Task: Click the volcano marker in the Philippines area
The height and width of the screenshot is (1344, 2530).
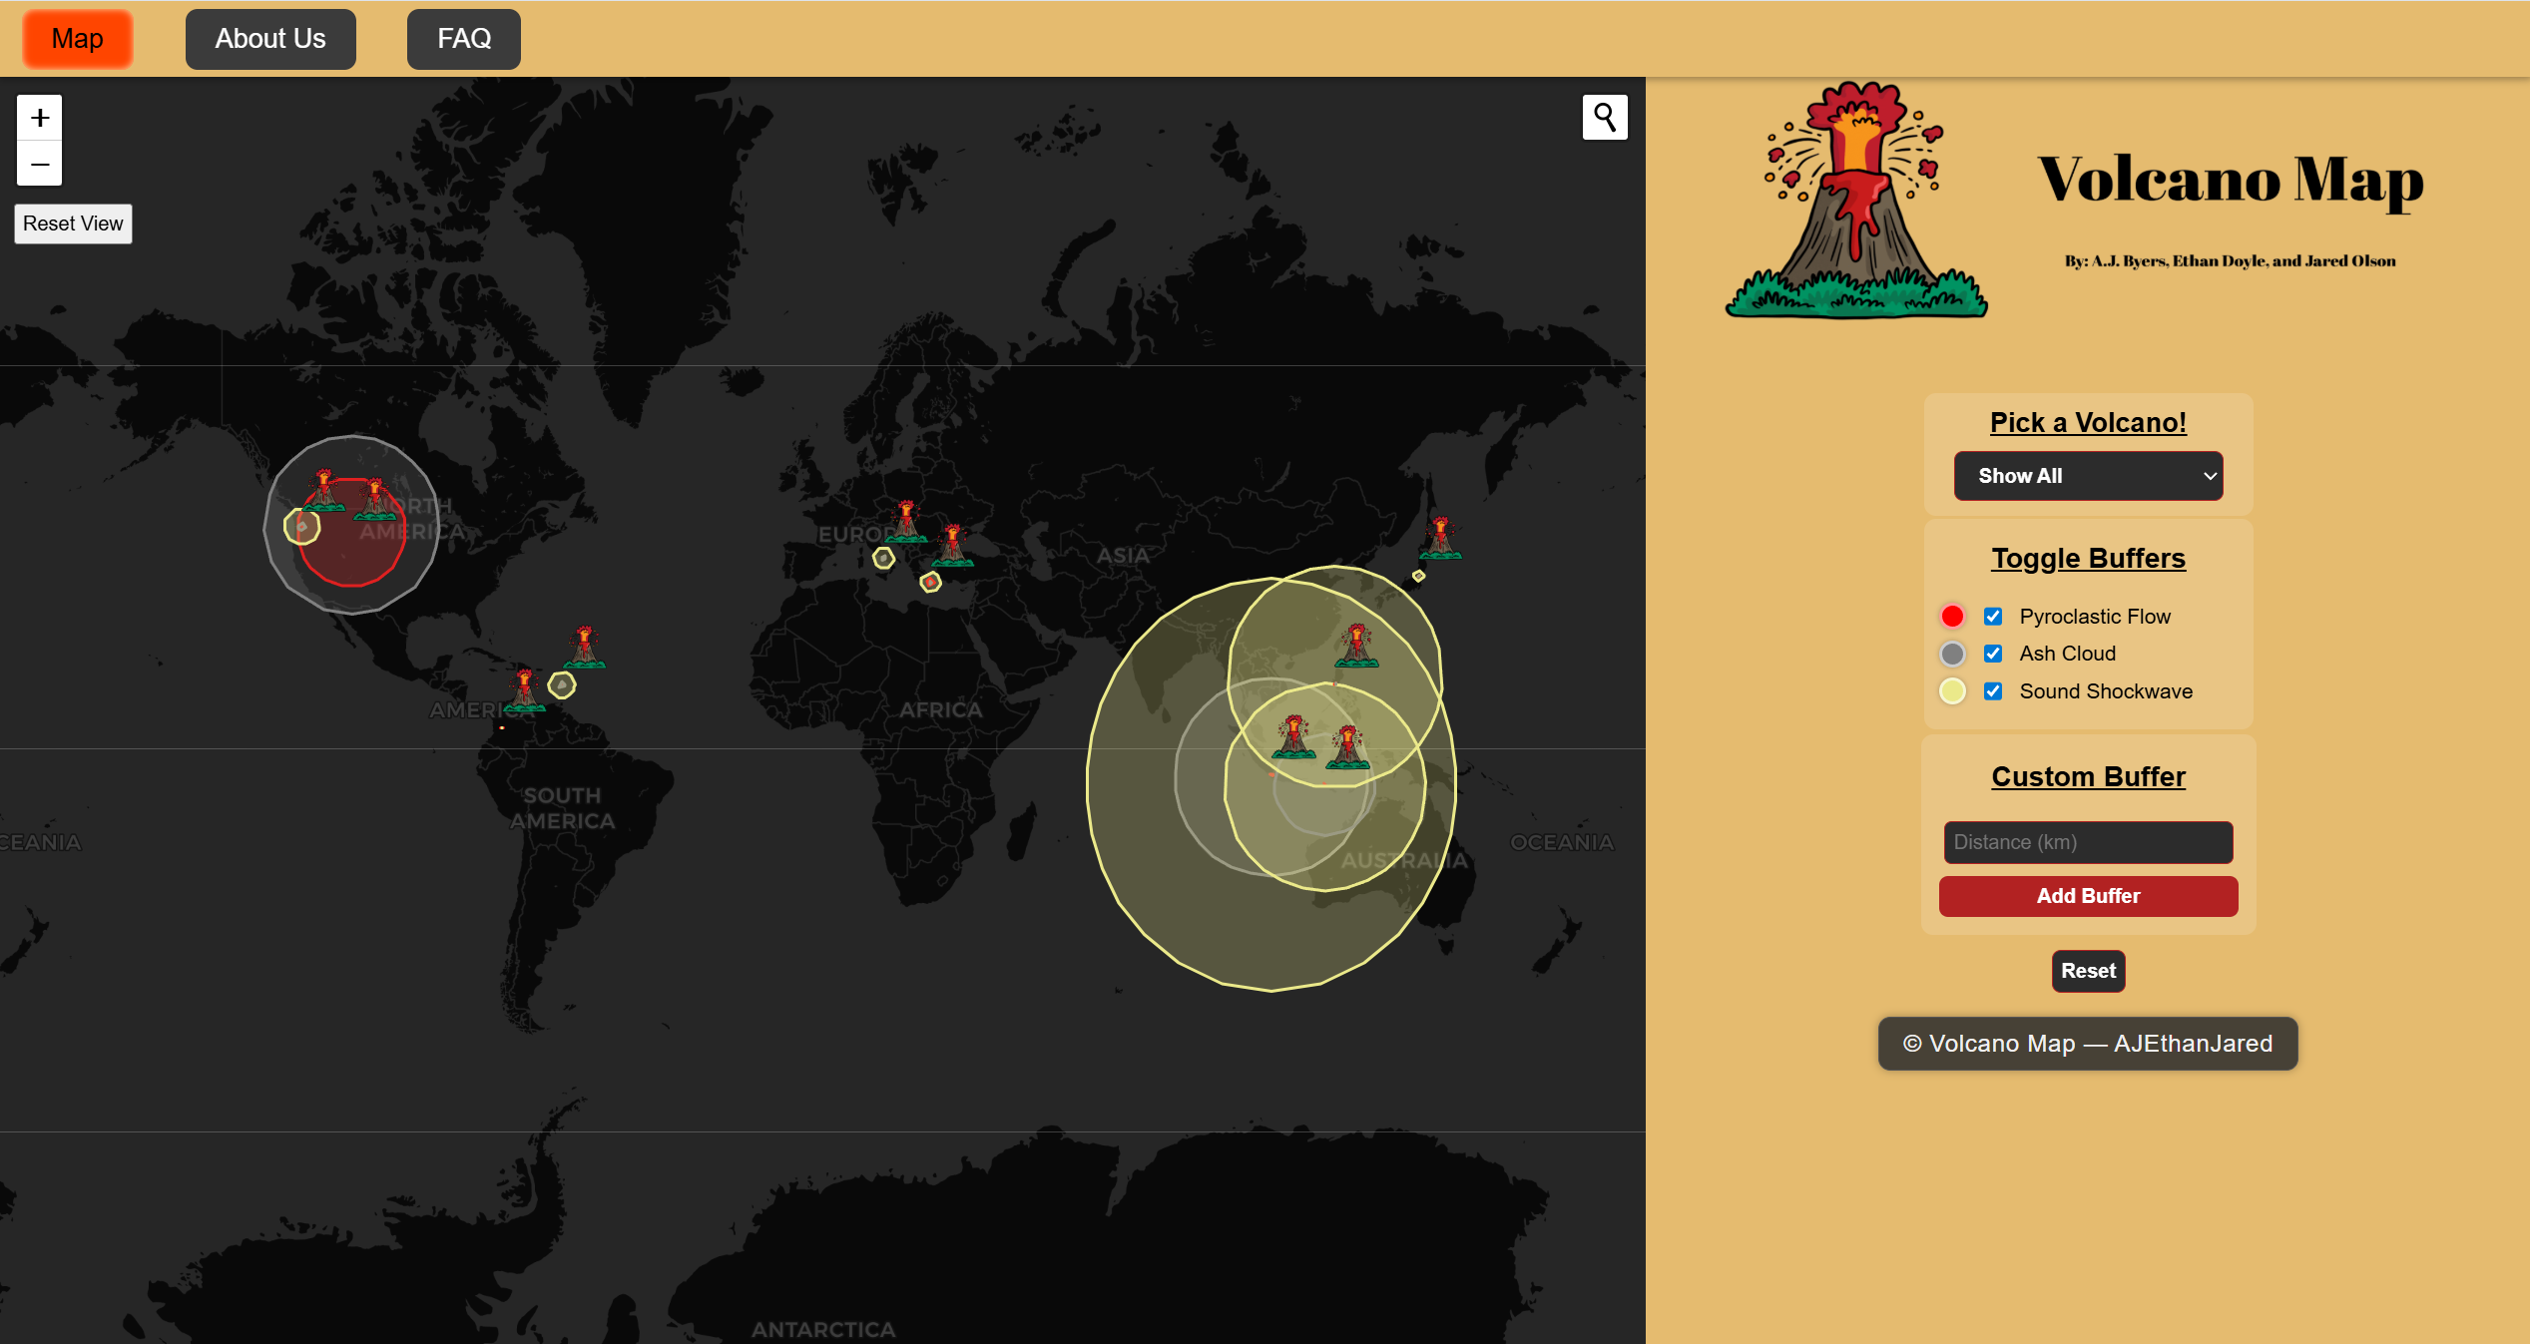Action: 1356,646
